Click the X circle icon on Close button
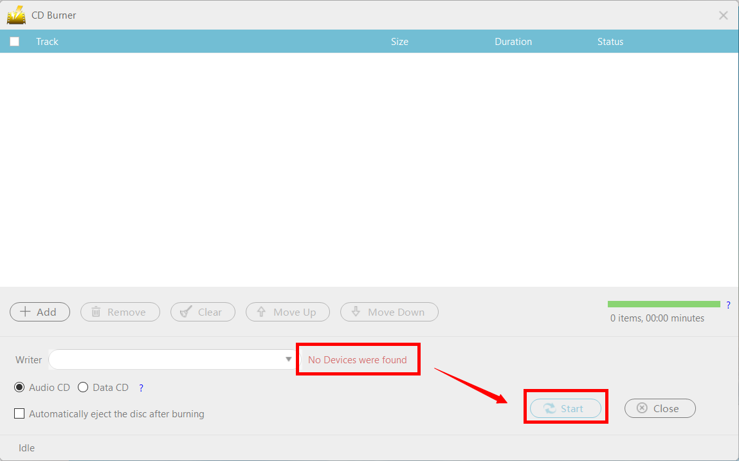 641,408
